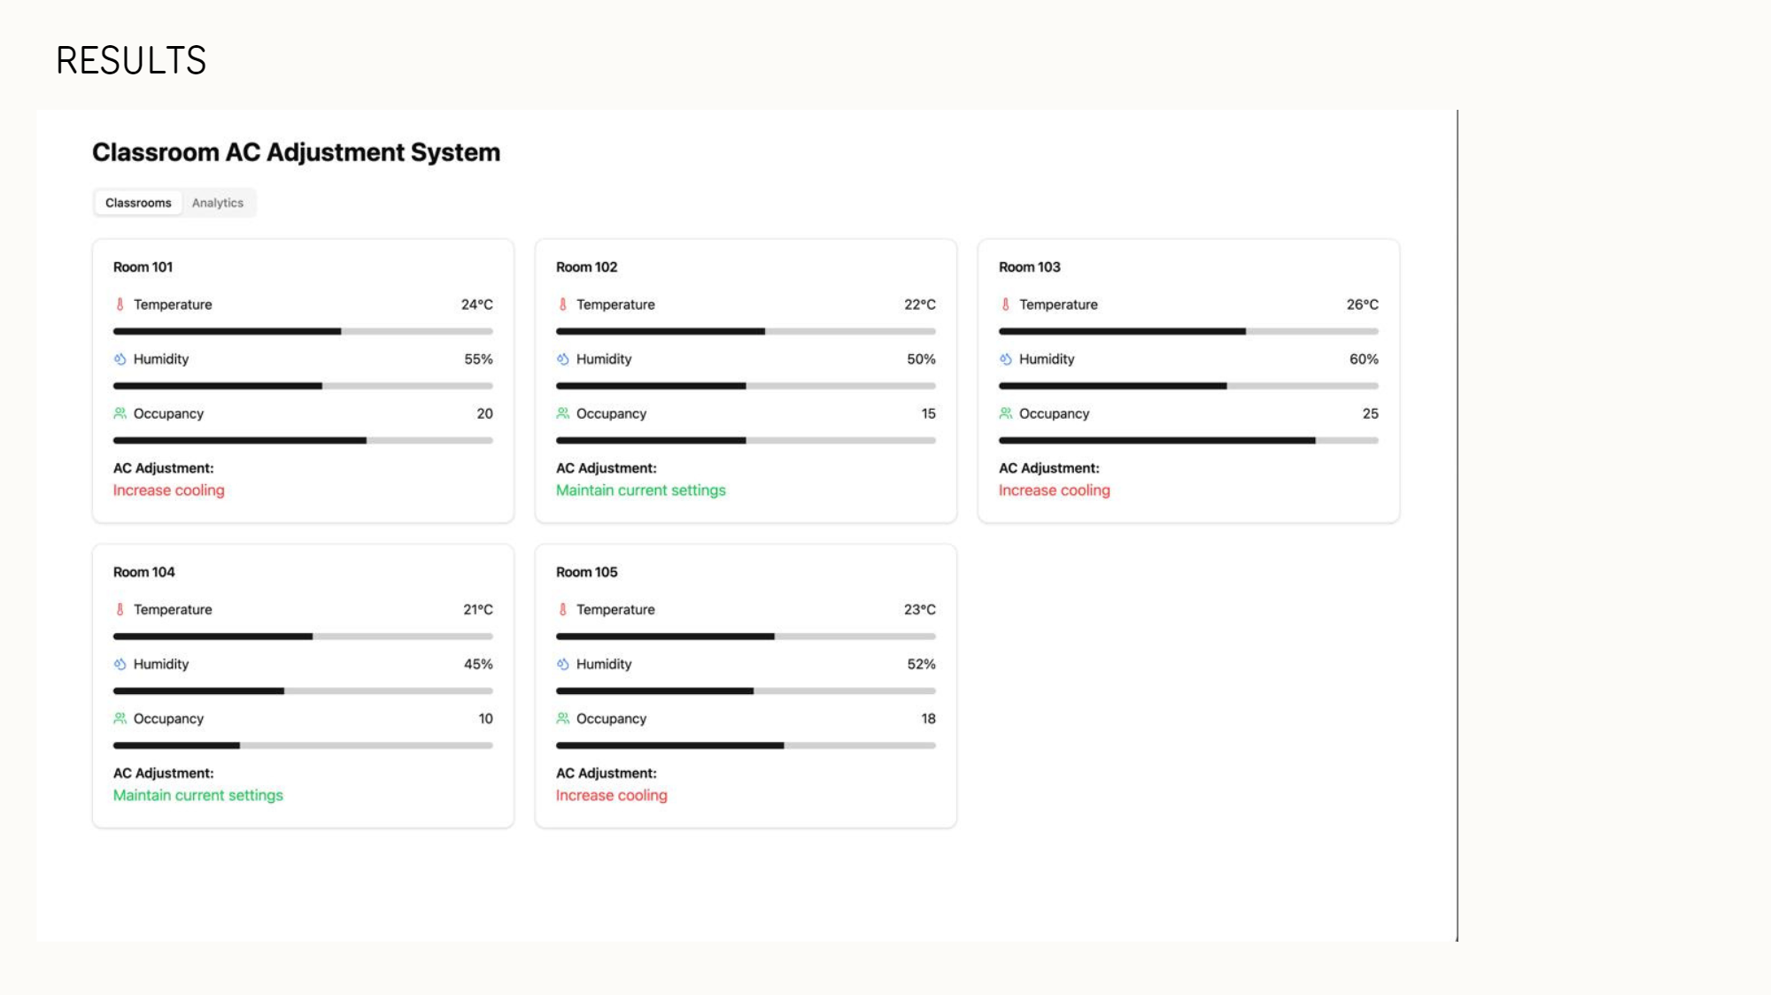This screenshot has width=1771, height=995.
Task: Click Room 102 thermometer icon
Action: click(x=563, y=305)
